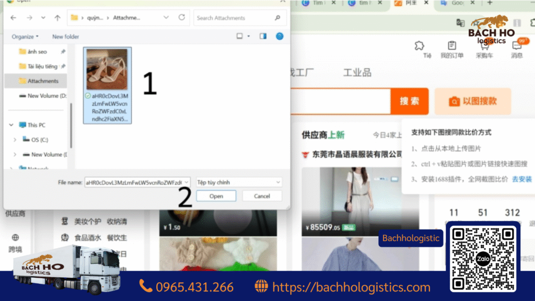Click the blue help icon in dialog
Image resolution: width=535 pixels, height=301 pixels.
[x=280, y=37]
